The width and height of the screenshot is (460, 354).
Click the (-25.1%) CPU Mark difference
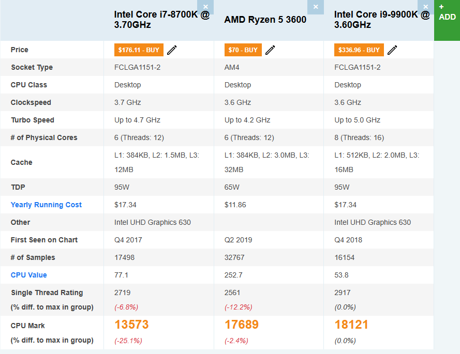pos(128,341)
